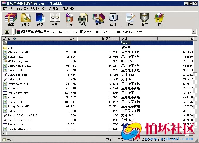Click the 解压到 (Extract to) toolbar icon
Viewport: 199px width, 143px height.
point(26,19)
